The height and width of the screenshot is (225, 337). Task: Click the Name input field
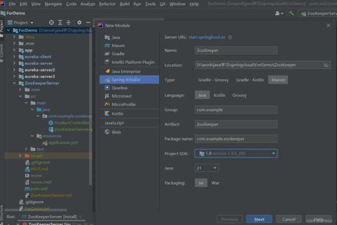pyautogui.click(x=236, y=50)
